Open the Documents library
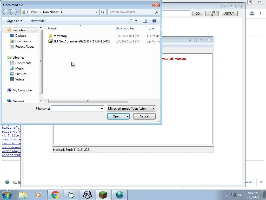266x200 pixels. 23,63
